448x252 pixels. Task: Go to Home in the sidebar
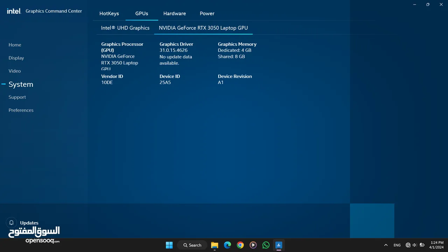pyautogui.click(x=15, y=45)
